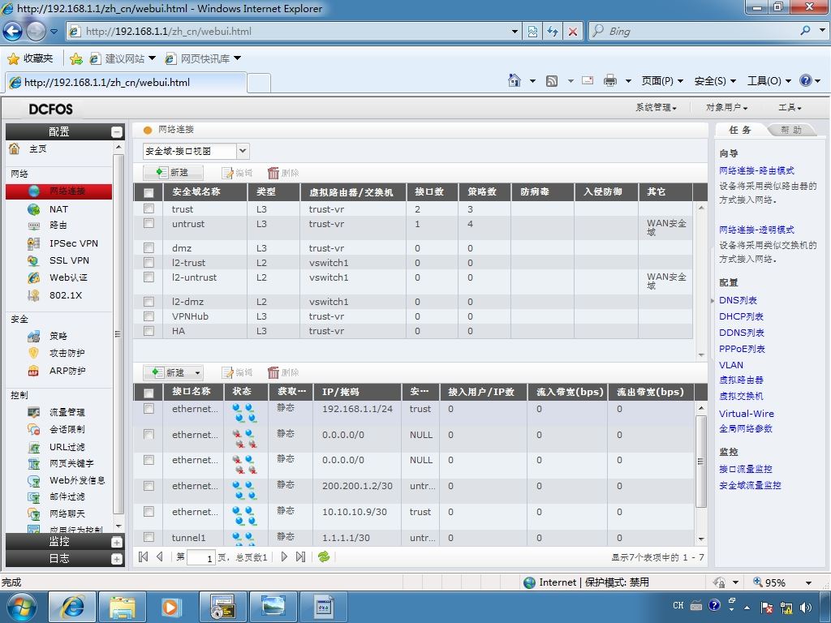Expand the 日志 sidebar section
831x623 pixels.
tap(117, 559)
